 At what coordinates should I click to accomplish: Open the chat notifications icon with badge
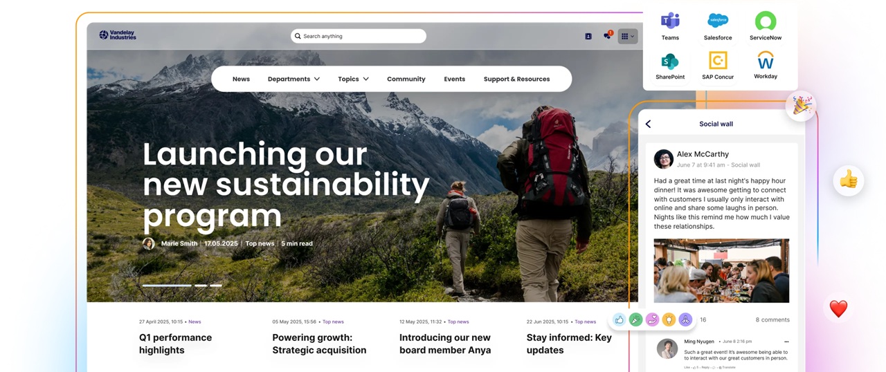pyautogui.click(x=608, y=35)
